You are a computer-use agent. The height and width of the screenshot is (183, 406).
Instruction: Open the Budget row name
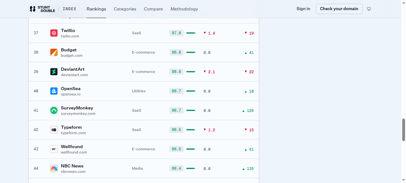(x=69, y=50)
